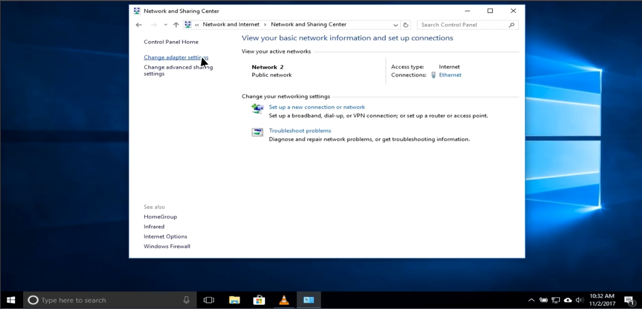This screenshot has width=642, height=309.
Task: Show hidden system tray icons
Action: (532, 300)
